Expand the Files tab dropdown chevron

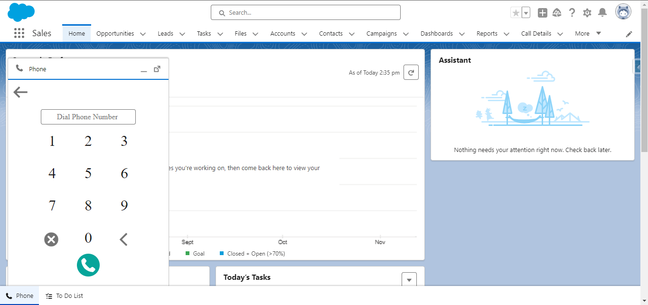coord(255,34)
